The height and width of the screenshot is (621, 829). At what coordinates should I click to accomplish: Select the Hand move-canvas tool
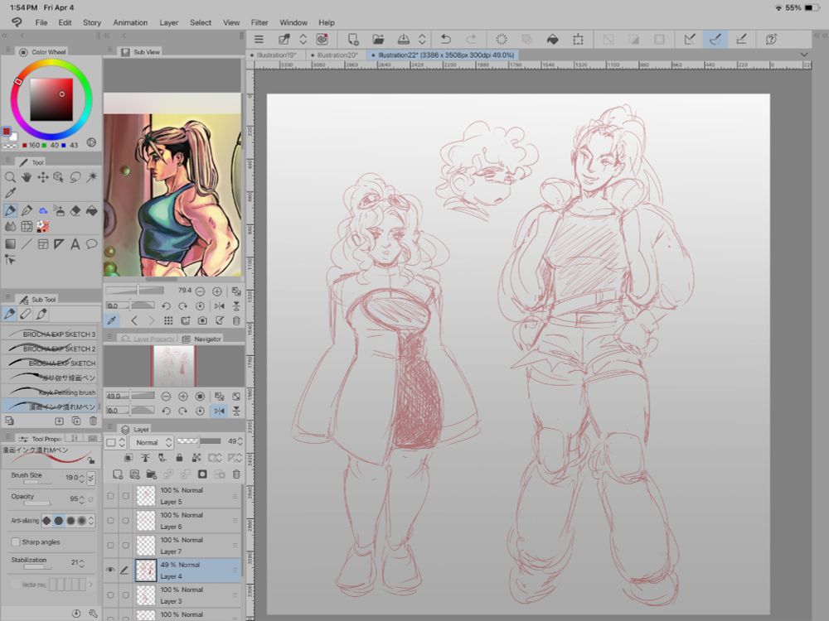pos(27,177)
